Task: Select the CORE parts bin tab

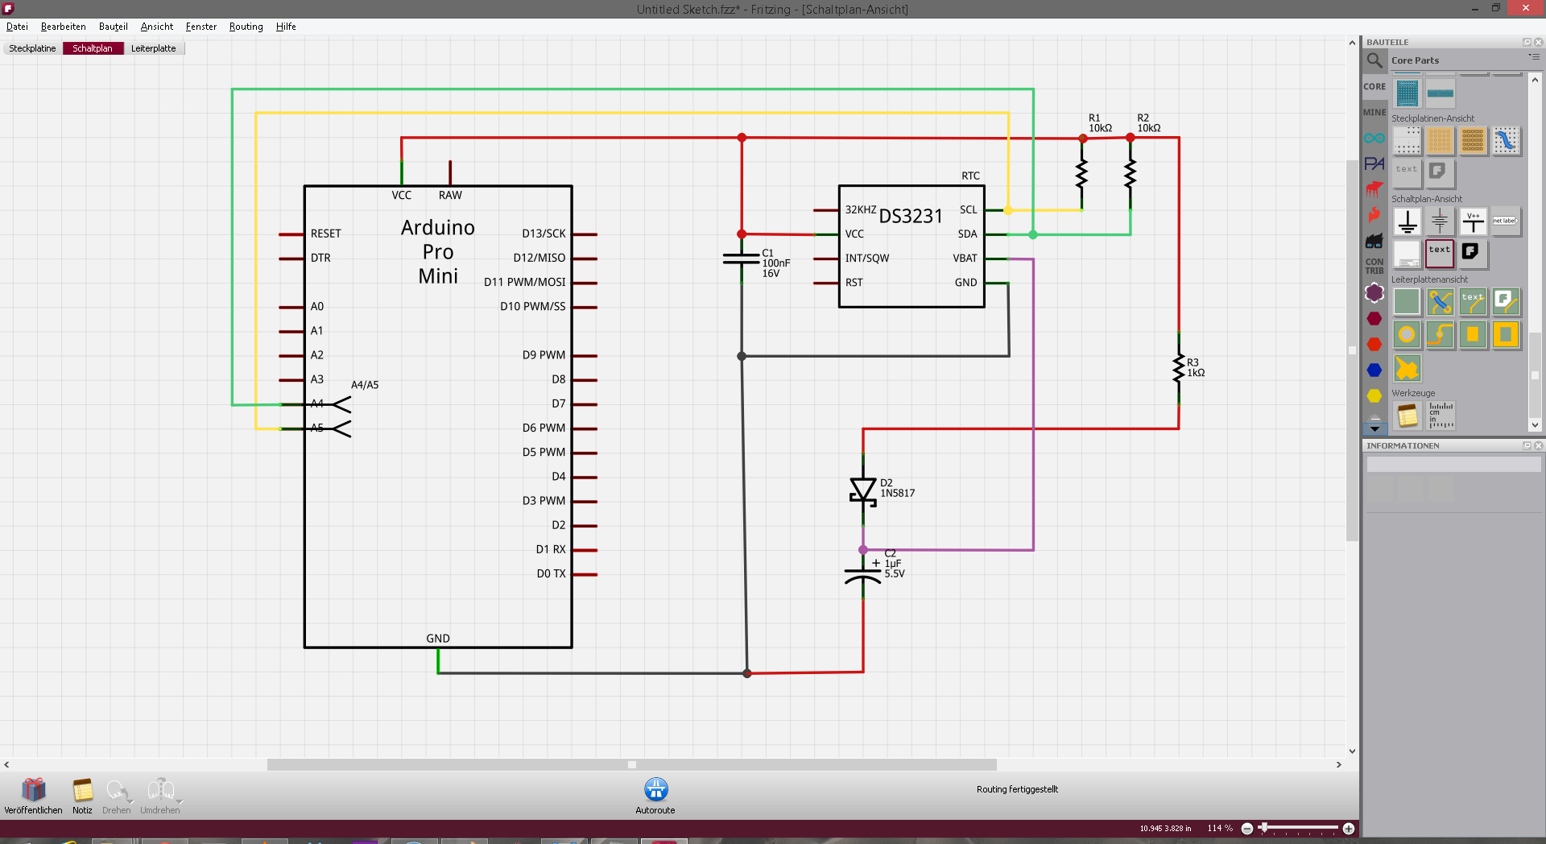Action: coord(1374,86)
